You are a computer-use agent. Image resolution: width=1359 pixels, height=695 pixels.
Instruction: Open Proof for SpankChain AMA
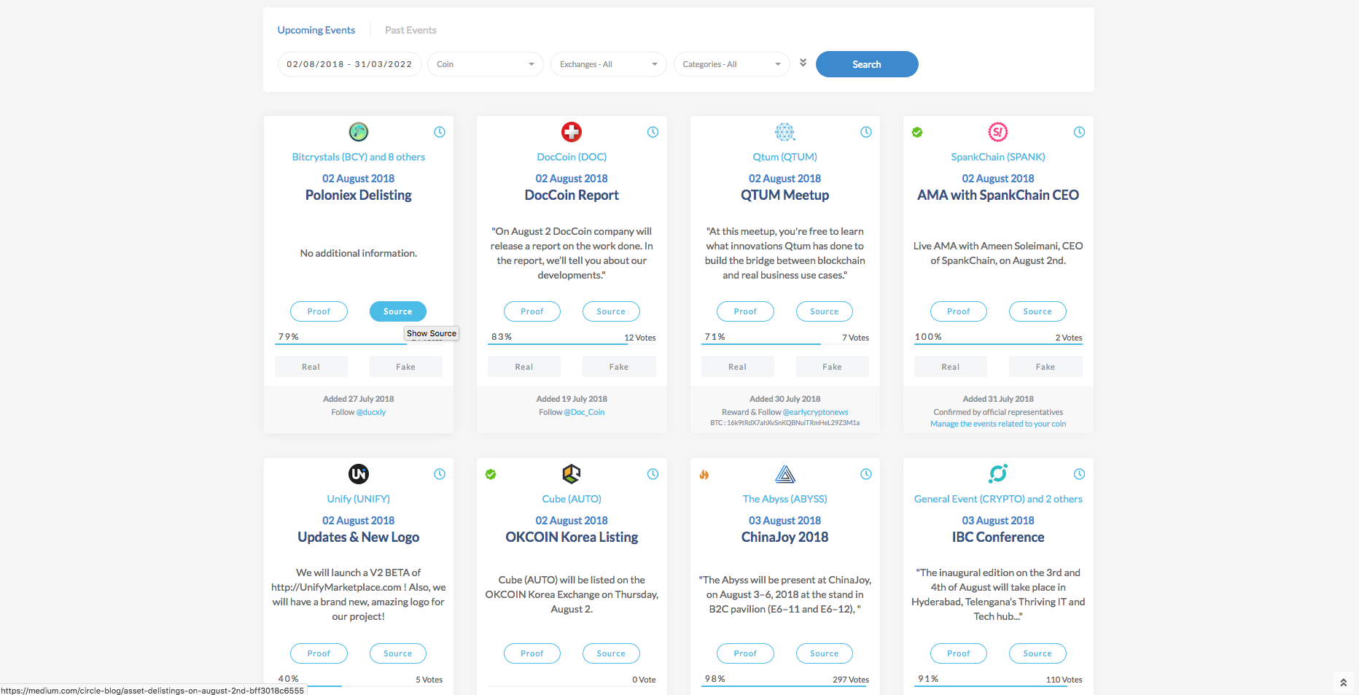959,311
